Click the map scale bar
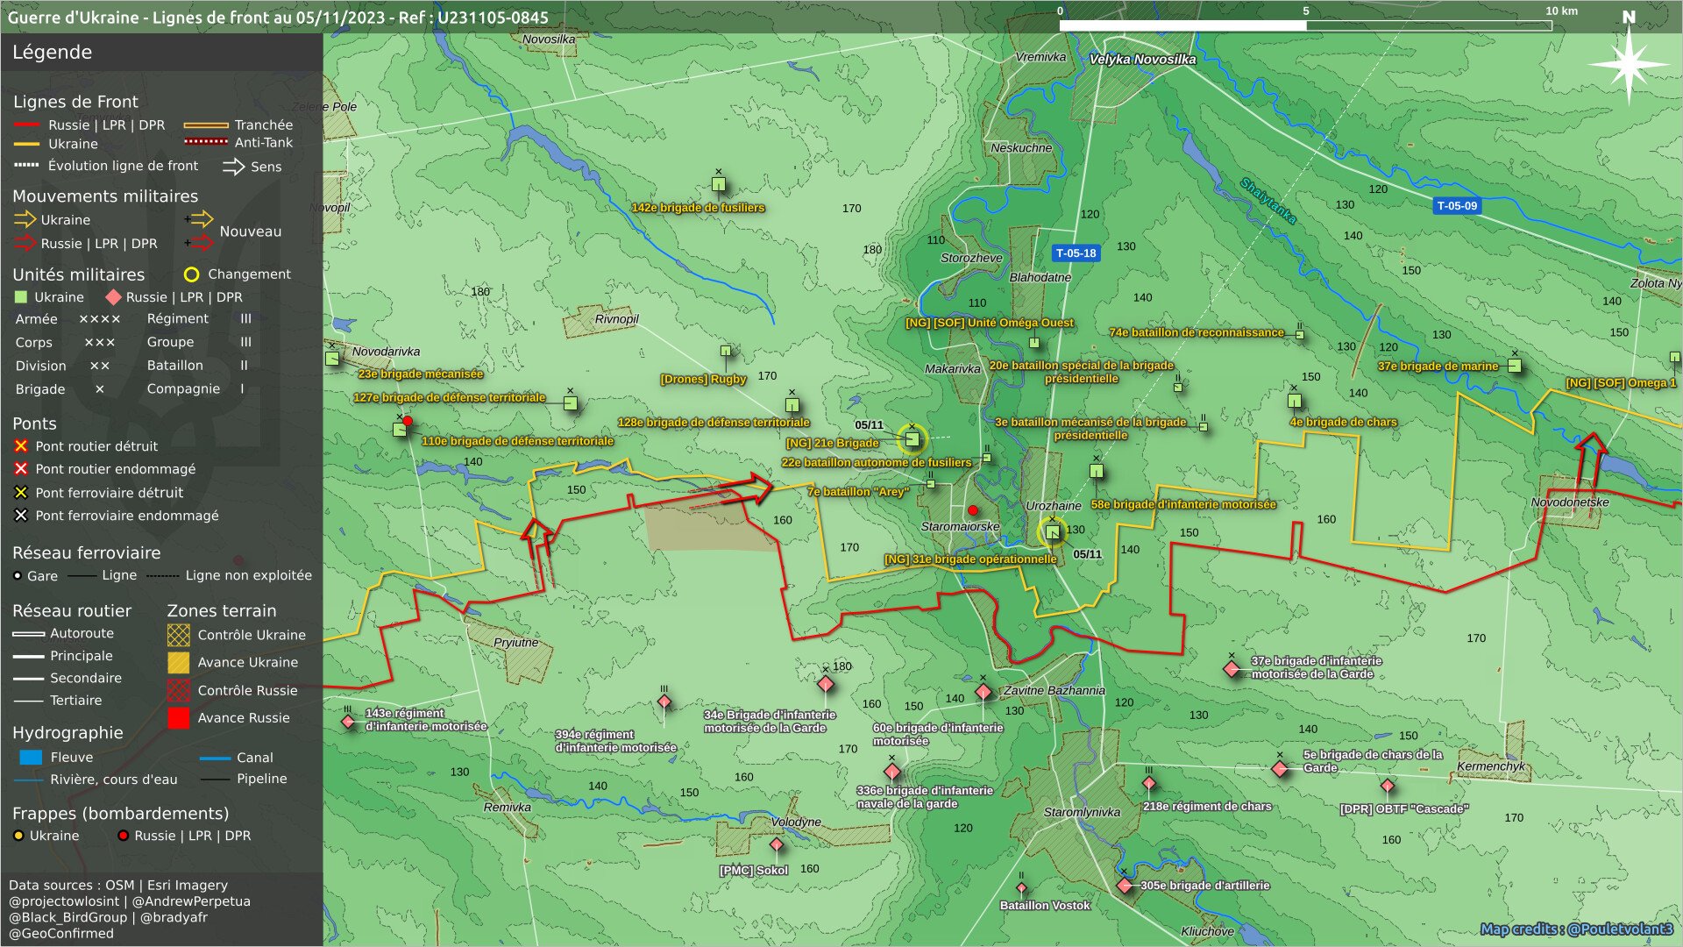 tap(1306, 25)
